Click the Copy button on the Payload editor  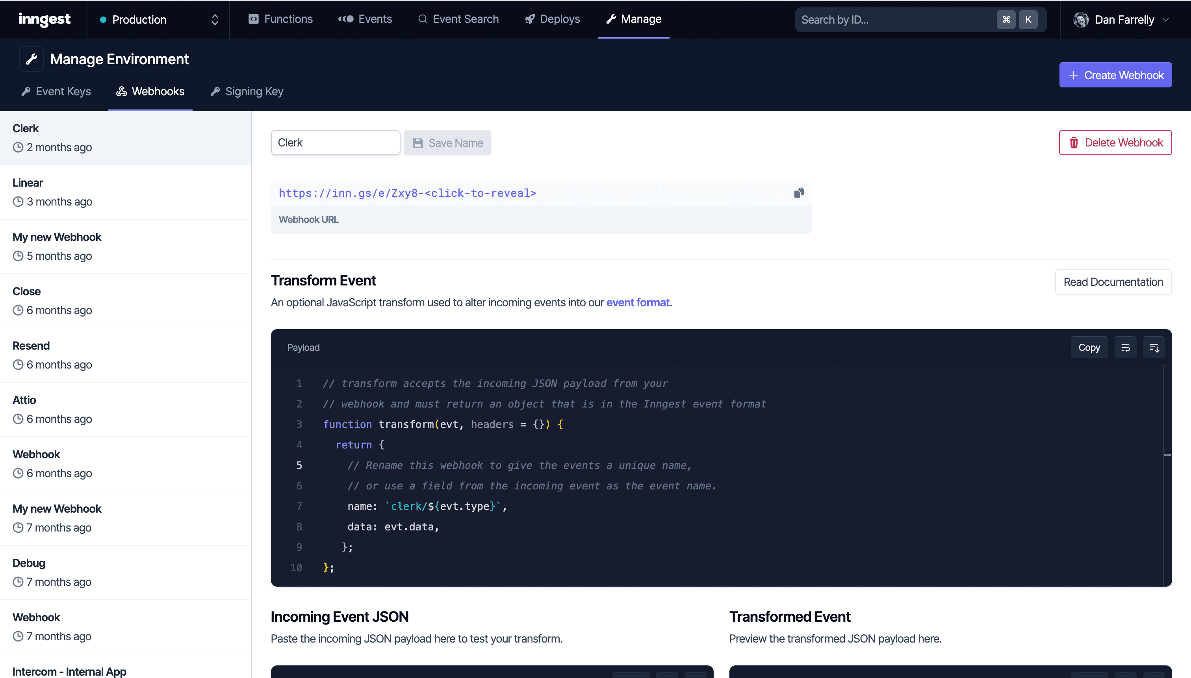pyautogui.click(x=1089, y=347)
